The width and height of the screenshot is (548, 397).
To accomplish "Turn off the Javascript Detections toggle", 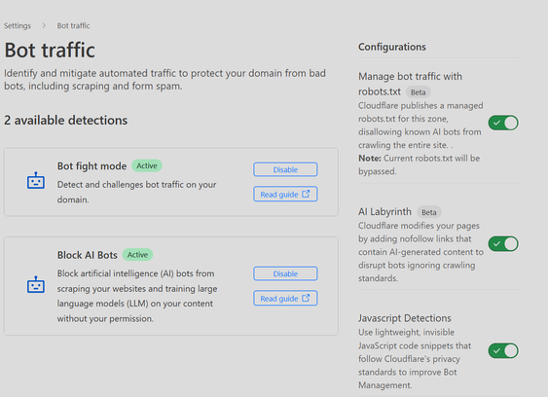I will tap(503, 350).
